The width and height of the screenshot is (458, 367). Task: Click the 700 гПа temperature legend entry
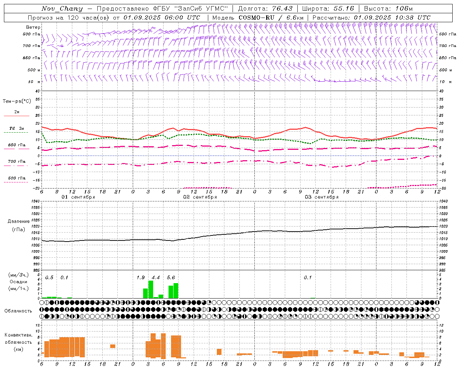pos(16,161)
